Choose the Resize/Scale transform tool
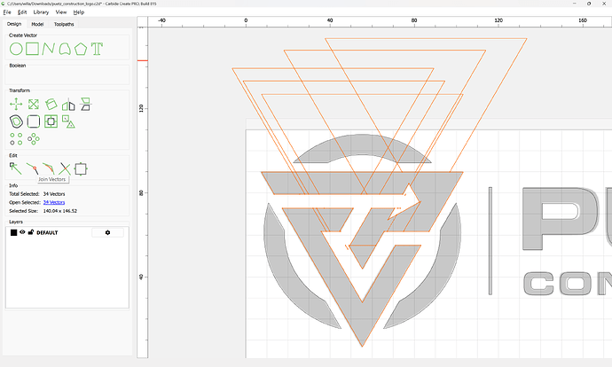Screen dimensions: 612x367 [34, 104]
